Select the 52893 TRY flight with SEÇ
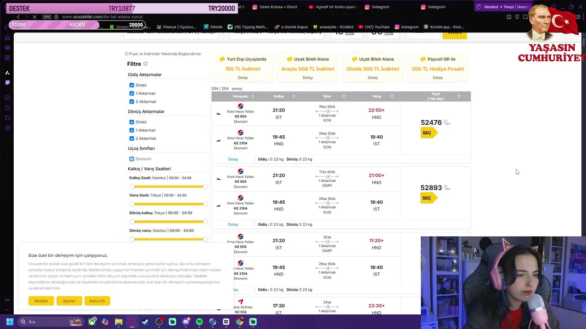Screen dimensions: 586x329 (428, 198)
